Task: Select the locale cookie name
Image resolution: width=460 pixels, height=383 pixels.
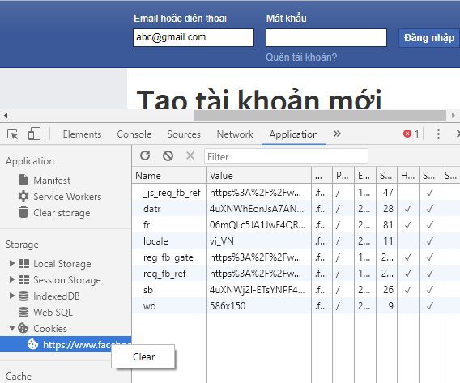Action: [155, 241]
